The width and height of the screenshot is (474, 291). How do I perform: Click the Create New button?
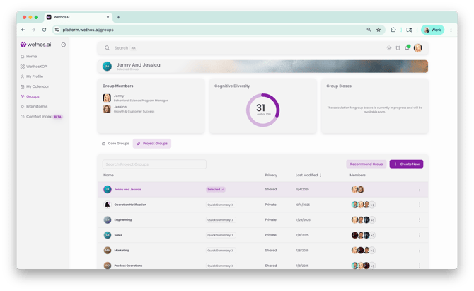[x=406, y=164]
